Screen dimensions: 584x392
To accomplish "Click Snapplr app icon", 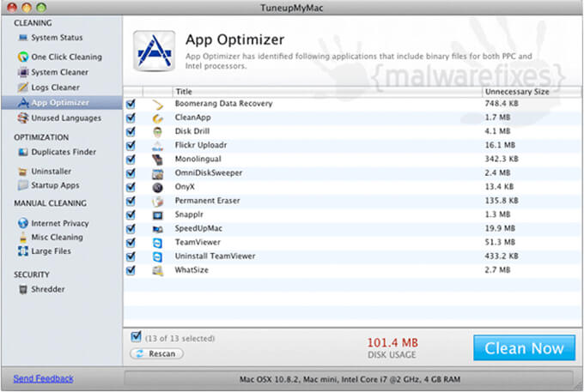I will click(158, 215).
